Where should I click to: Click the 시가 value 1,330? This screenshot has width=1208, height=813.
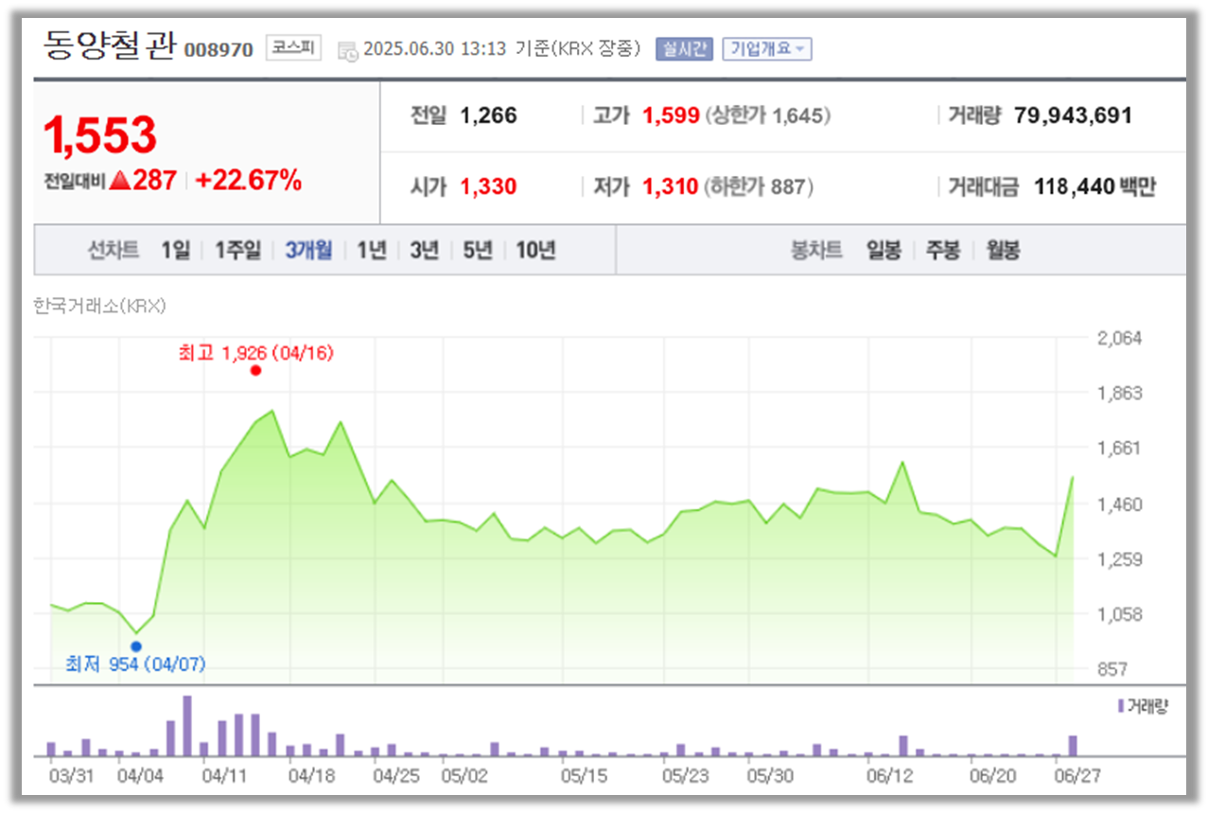488,186
